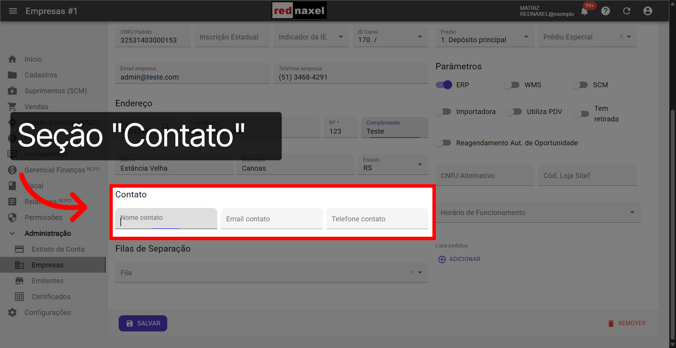Viewport: 676px width, 348px height.
Task: Open the help question mark icon
Action: (x=606, y=11)
